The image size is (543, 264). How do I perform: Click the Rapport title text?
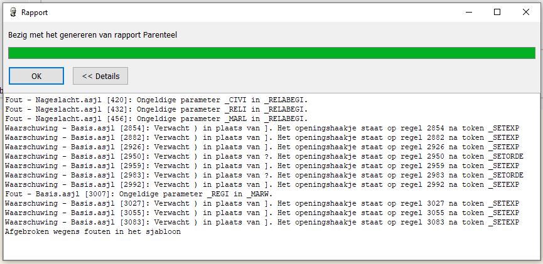coord(35,12)
